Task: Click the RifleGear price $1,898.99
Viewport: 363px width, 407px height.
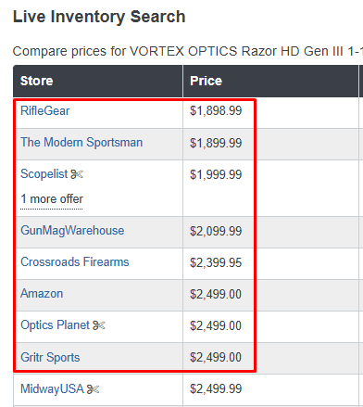Action: [216, 111]
